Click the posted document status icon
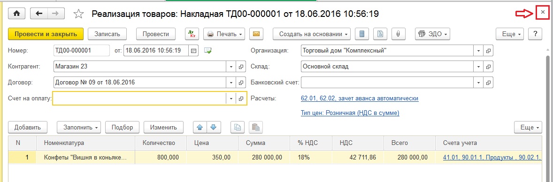553x182 pixels. coord(208,51)
